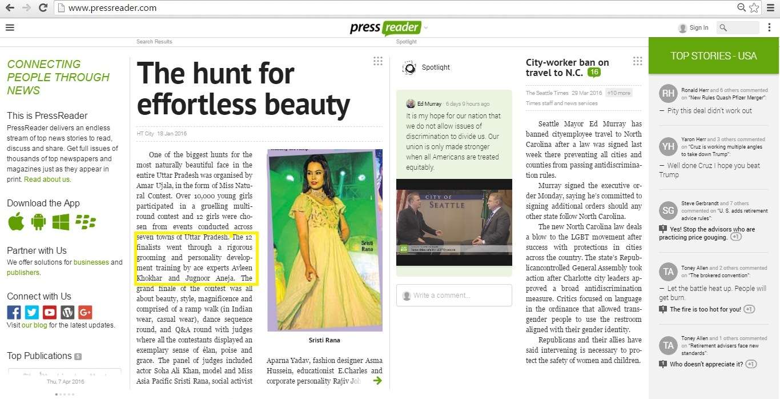Screen dimensions: 780x399
Task: Open the PressReader Twitter page
Action: pos(31,312)
